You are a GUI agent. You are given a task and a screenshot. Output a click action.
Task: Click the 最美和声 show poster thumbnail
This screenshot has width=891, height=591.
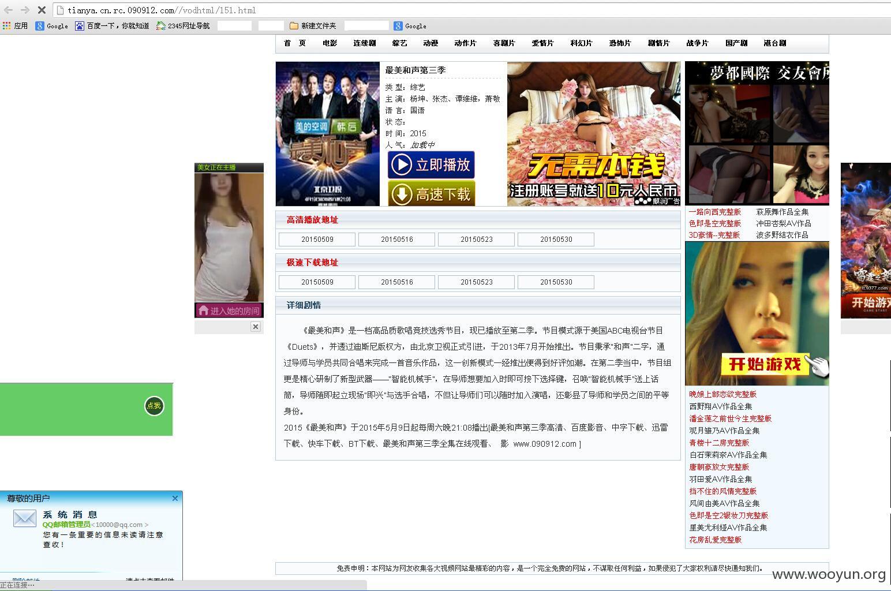(328, 134)
